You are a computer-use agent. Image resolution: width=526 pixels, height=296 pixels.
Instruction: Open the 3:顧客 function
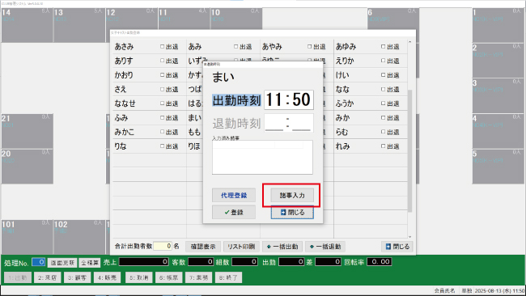[x=77, y=277]
